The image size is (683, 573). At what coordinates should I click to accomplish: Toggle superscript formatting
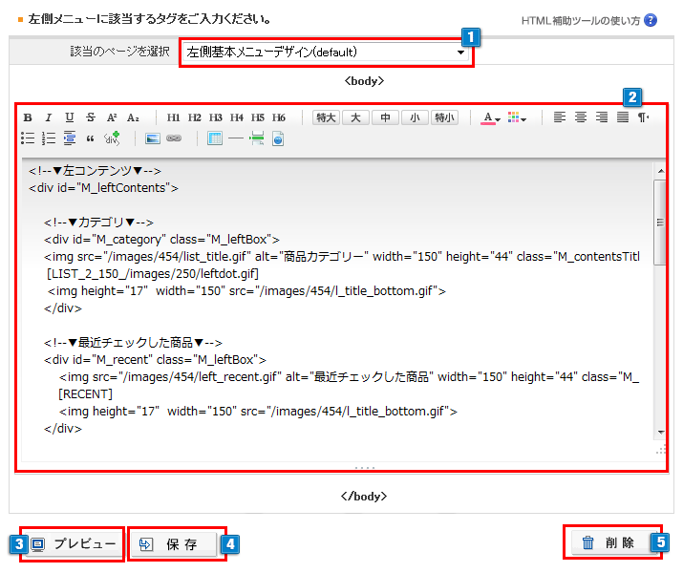pyautogui.click(x=112, y=117)
